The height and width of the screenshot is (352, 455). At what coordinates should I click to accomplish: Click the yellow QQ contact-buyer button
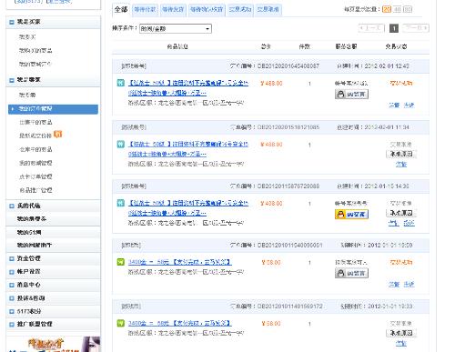pos(351,215)
